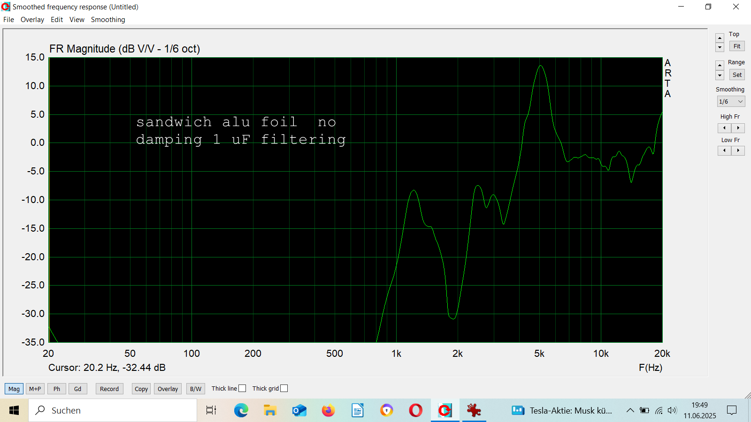Switch to ARTA taskbar window
This screenshot has height=422, width=751.
coord(445,410)
